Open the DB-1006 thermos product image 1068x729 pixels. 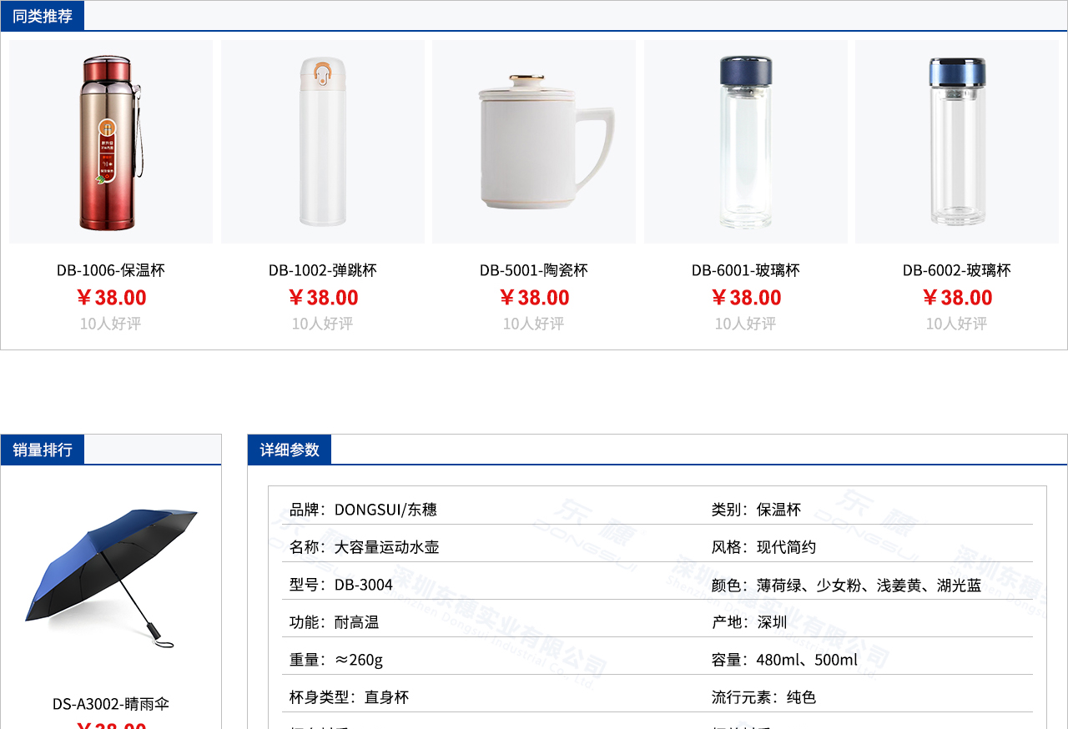tap(111, 142)
